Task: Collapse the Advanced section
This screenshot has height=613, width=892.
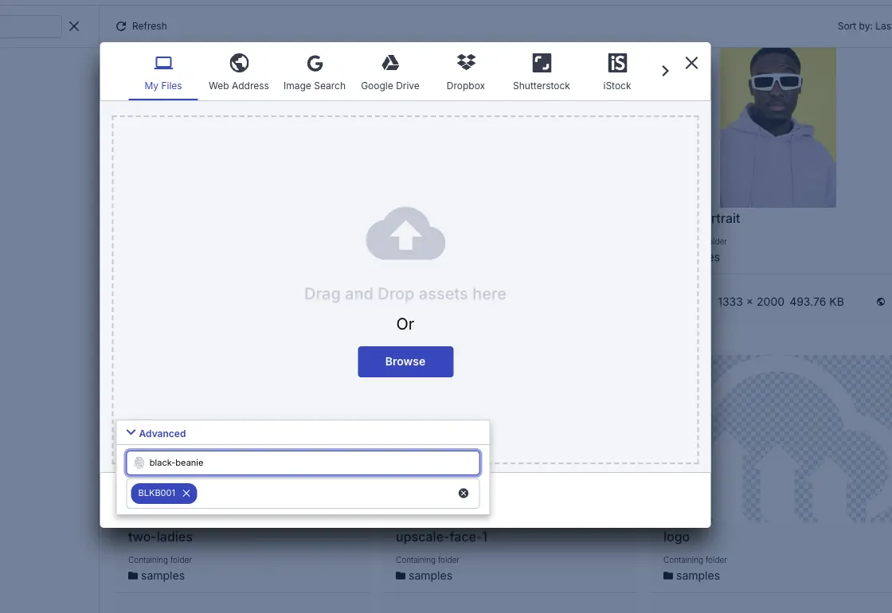Action: (x=156, y=433)
